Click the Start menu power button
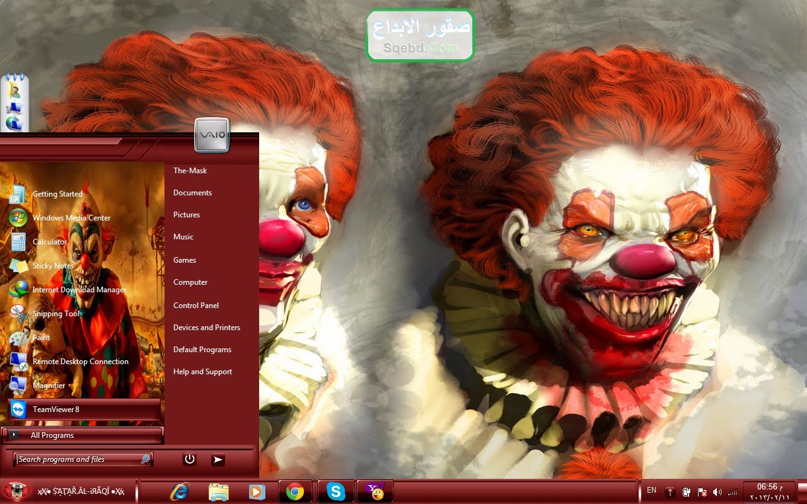This screenshot has width=807, height=504. click(190, 459)
